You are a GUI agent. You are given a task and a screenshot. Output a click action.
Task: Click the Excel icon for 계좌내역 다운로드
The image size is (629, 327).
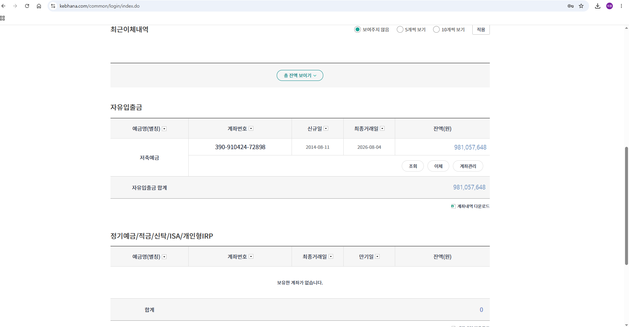point(453,206)
